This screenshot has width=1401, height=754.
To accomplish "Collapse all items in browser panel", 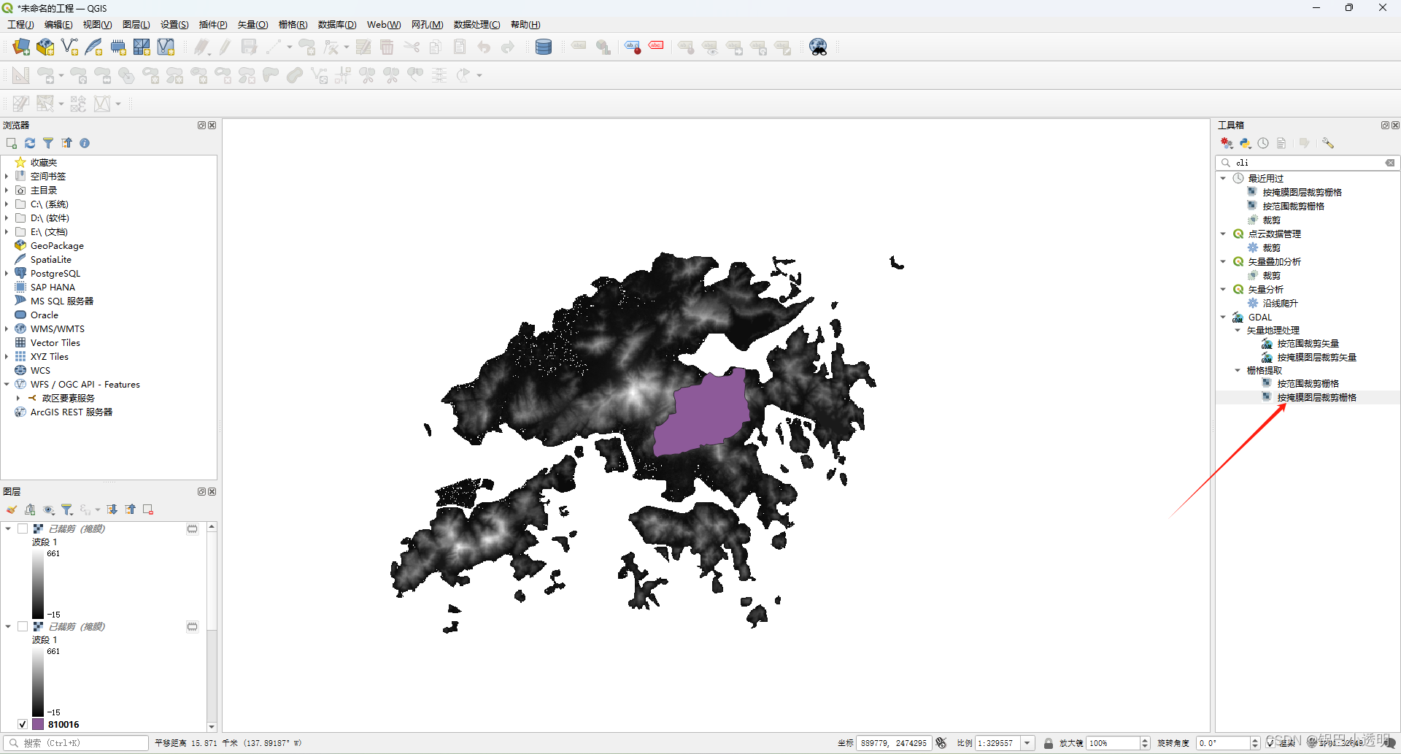I will [66, 143].
